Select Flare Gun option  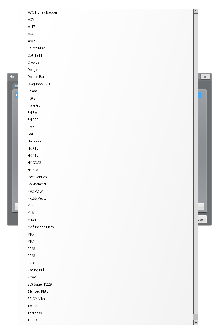pyautogui.click(x=106, y=105)
